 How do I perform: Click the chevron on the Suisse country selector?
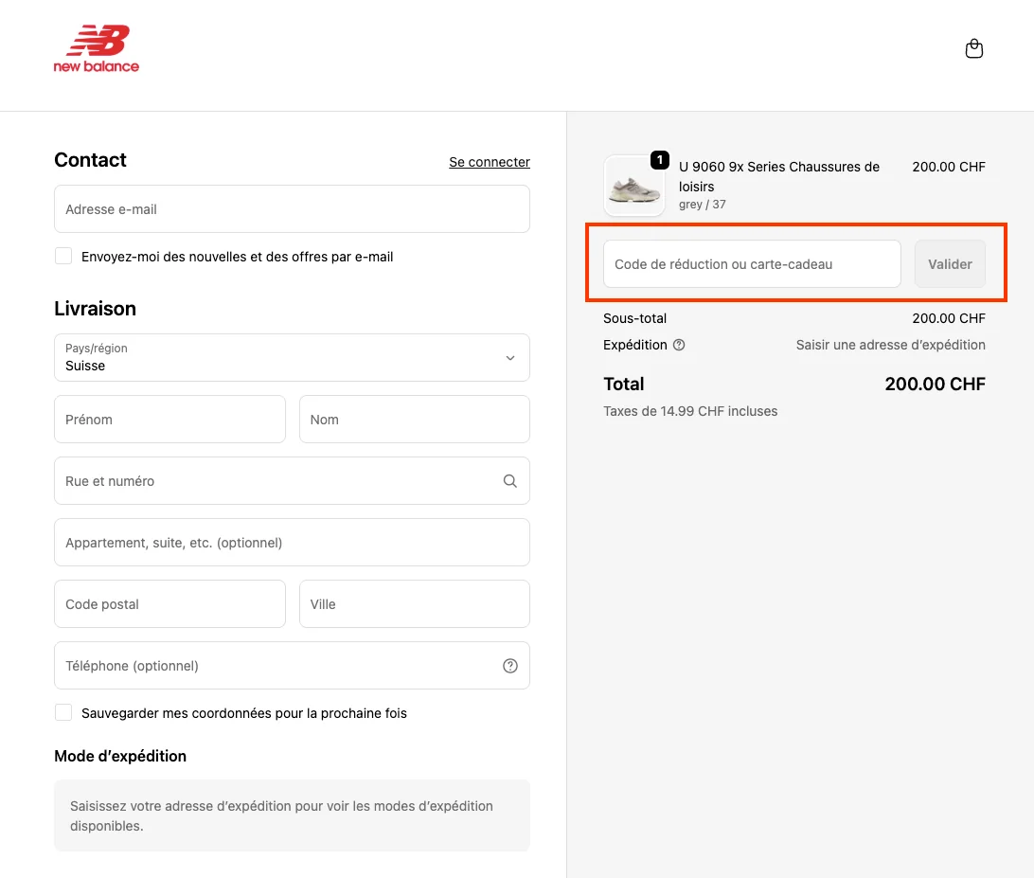pyautogui.click(x=510, y=357)
